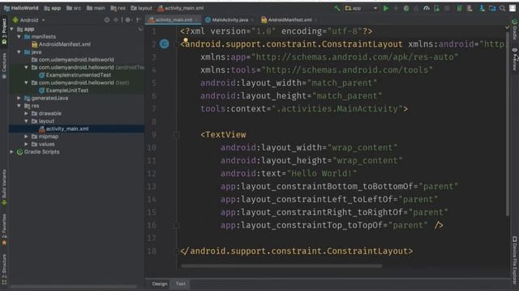Open AVD Manager icon in toolbar
Image resolution: width=519 pixels, height=291 pixels.
pyautogui.click(x=470, y=8)
